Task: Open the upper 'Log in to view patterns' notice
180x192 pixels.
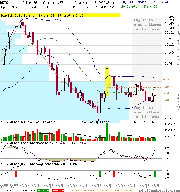Action: [x=147, y=25]
